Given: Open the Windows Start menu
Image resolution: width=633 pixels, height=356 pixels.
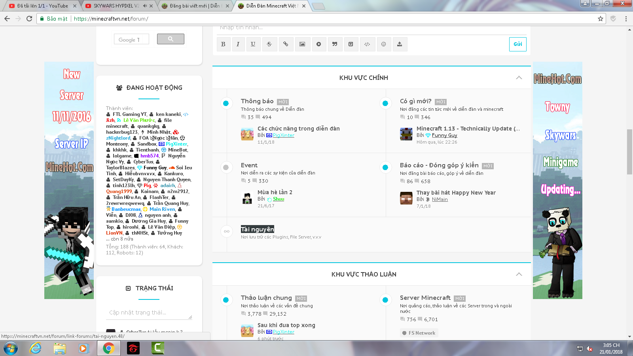Looking at the screenshot, I should tap(11, 348).
